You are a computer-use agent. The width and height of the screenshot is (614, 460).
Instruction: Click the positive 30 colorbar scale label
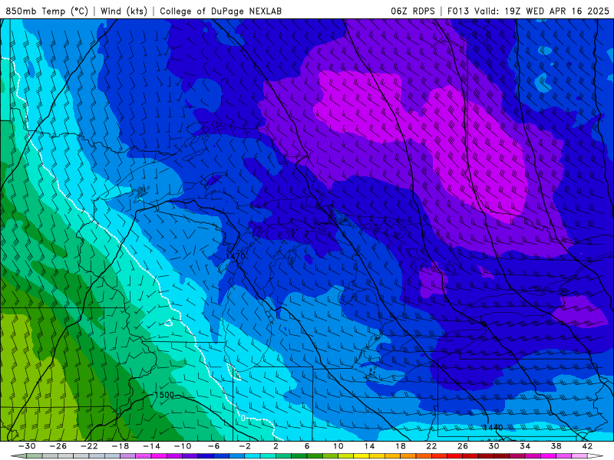(x=494, y=446)
